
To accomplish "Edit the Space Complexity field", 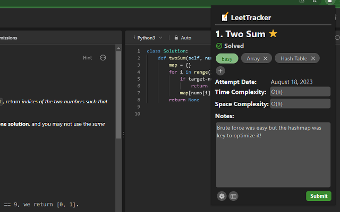I will click(300, 104).
